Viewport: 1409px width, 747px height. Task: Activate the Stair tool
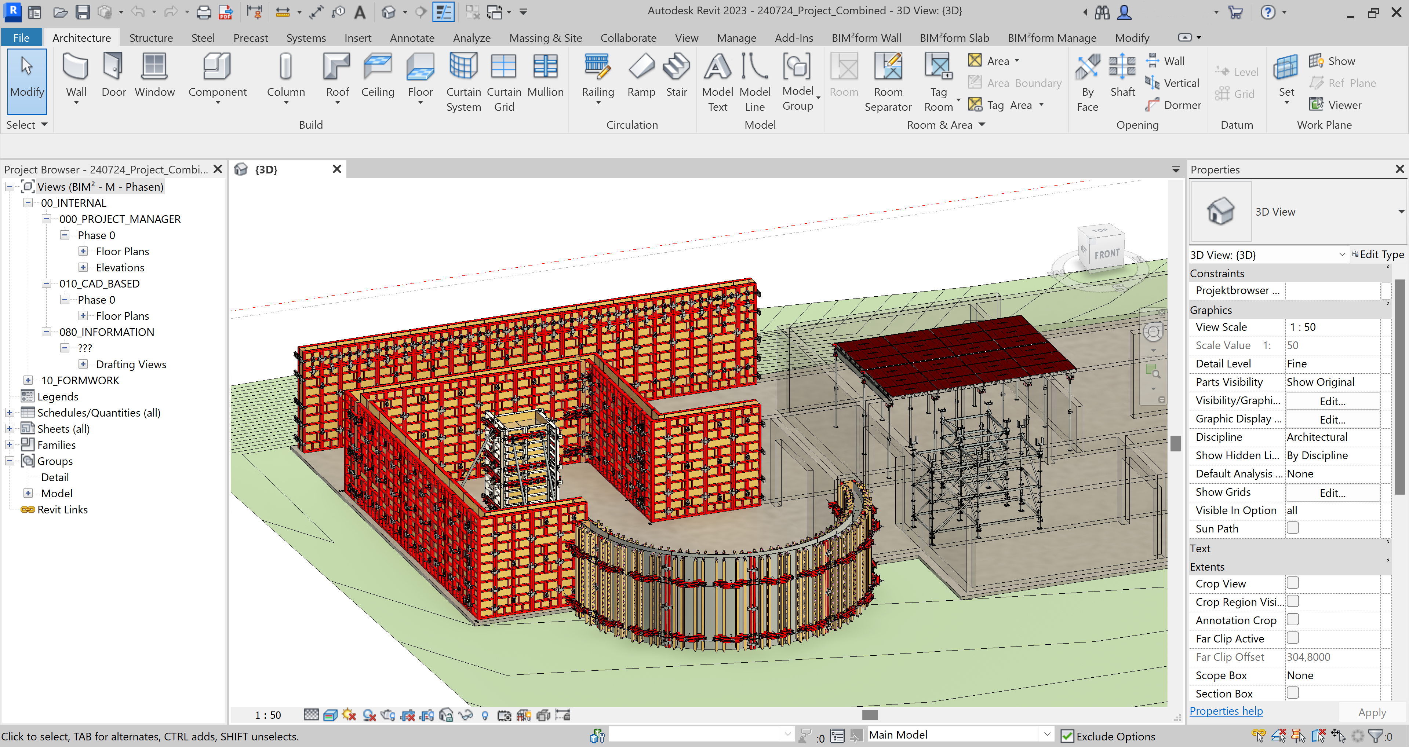point(677,77)
